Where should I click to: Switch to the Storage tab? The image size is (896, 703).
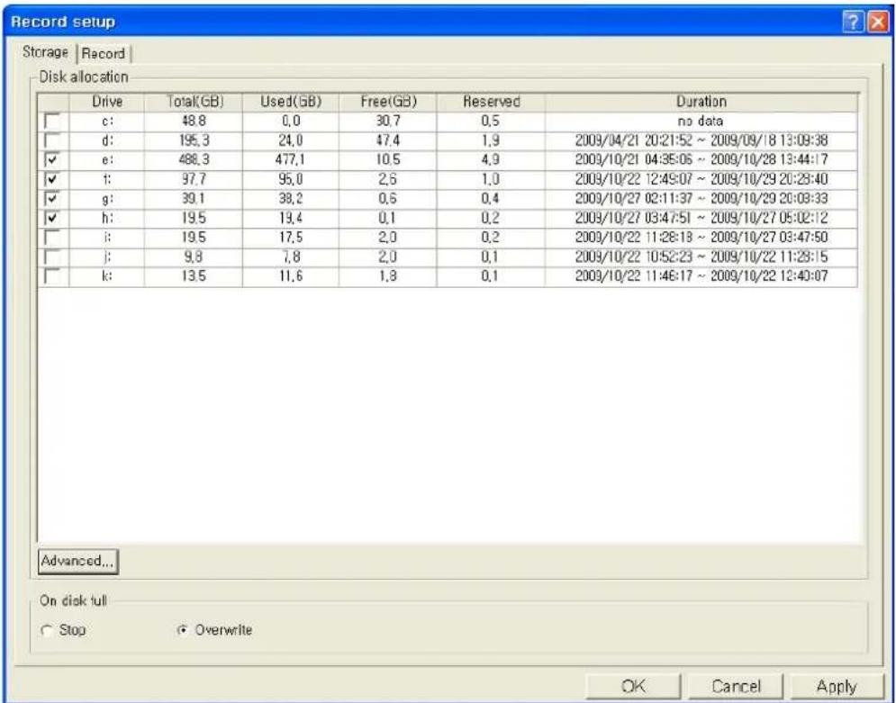(x=45, y=52)
